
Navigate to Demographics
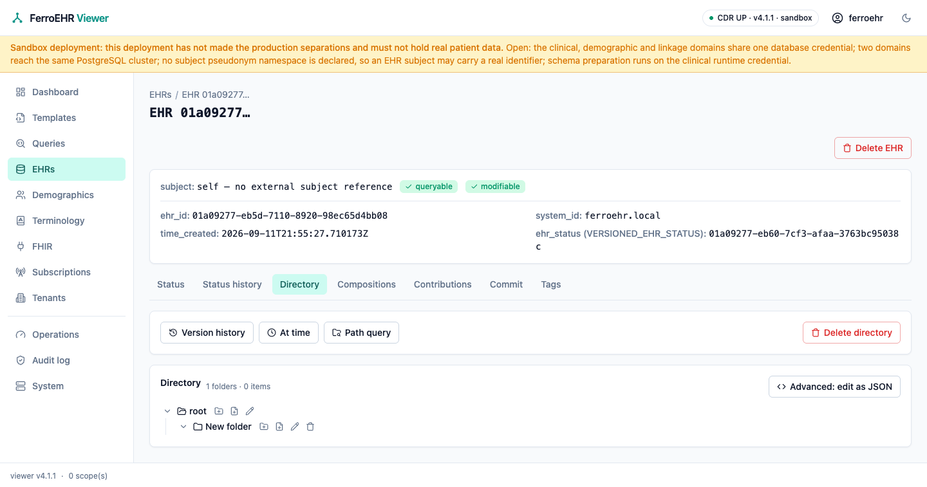(66, 195)
